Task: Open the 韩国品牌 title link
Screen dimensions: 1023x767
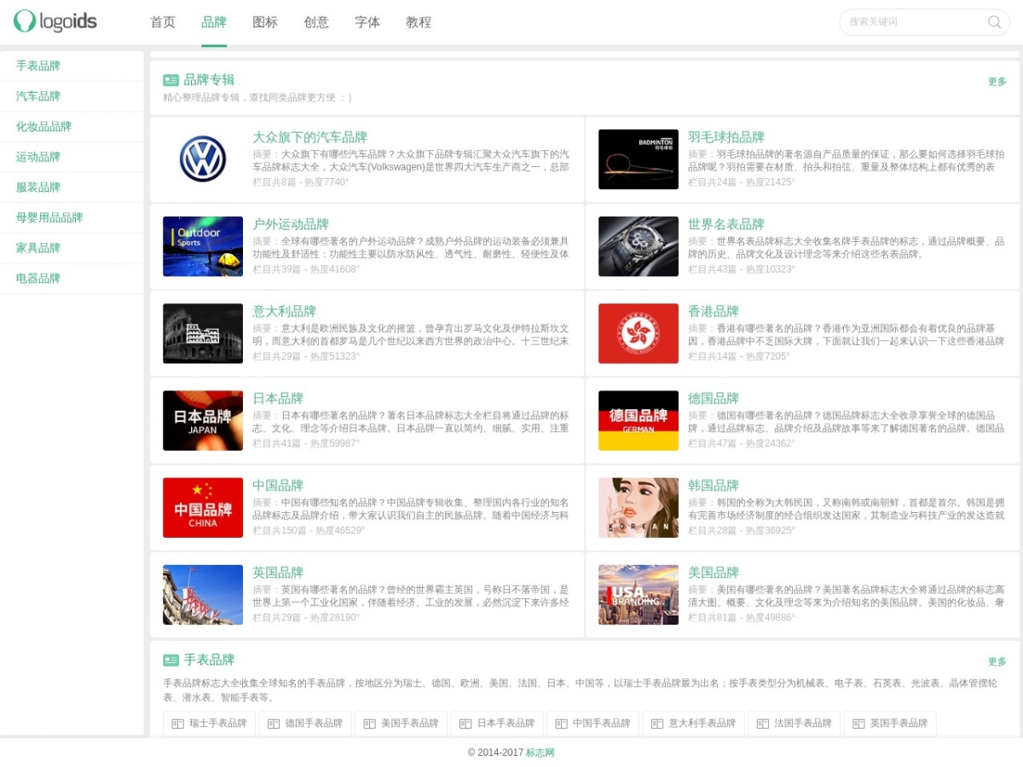Action: pos(714,485)
